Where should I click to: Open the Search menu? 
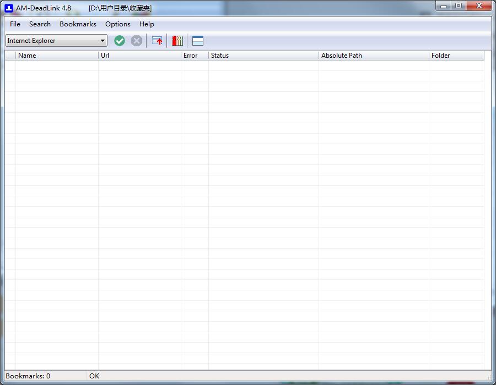point(40,24)
